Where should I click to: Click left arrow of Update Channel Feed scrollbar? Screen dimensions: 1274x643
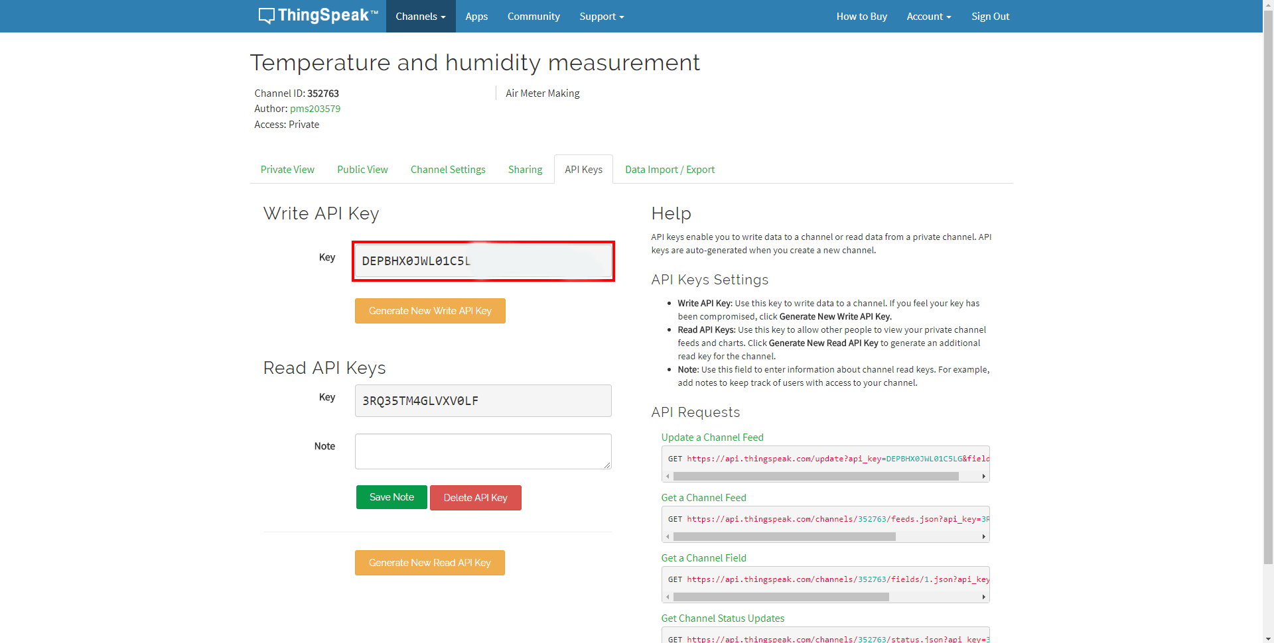point(668,476)
